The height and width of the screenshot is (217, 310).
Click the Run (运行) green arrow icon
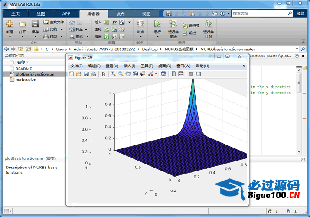157,24
